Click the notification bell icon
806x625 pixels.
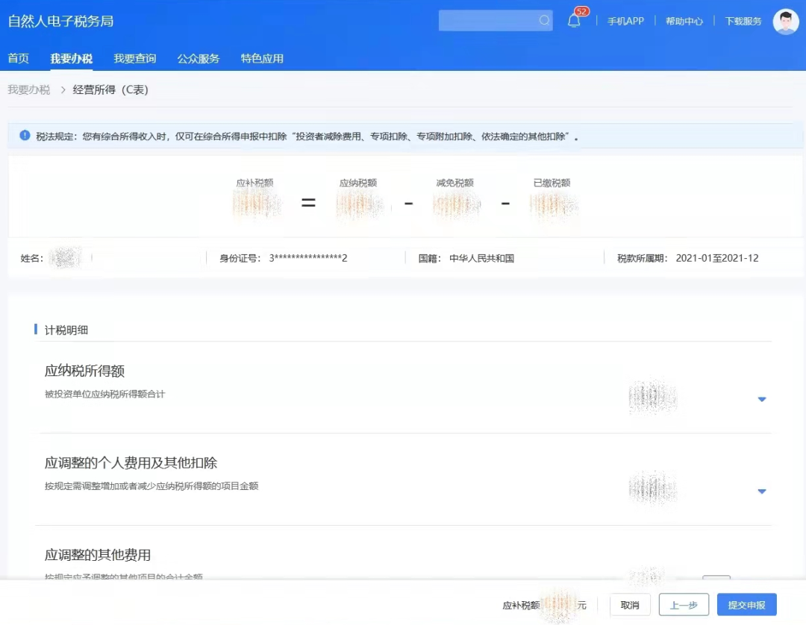coord(573,20)
